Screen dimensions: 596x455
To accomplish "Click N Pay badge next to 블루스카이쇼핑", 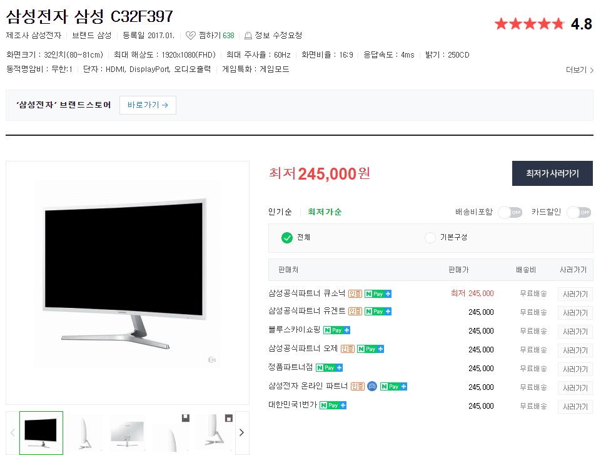I will tap(336, 330).
